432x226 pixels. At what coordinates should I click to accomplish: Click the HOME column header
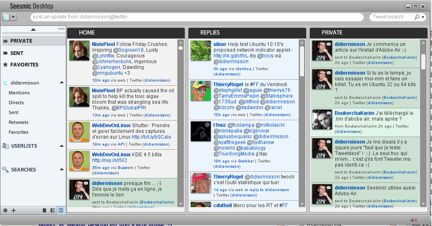click(126, 33)
